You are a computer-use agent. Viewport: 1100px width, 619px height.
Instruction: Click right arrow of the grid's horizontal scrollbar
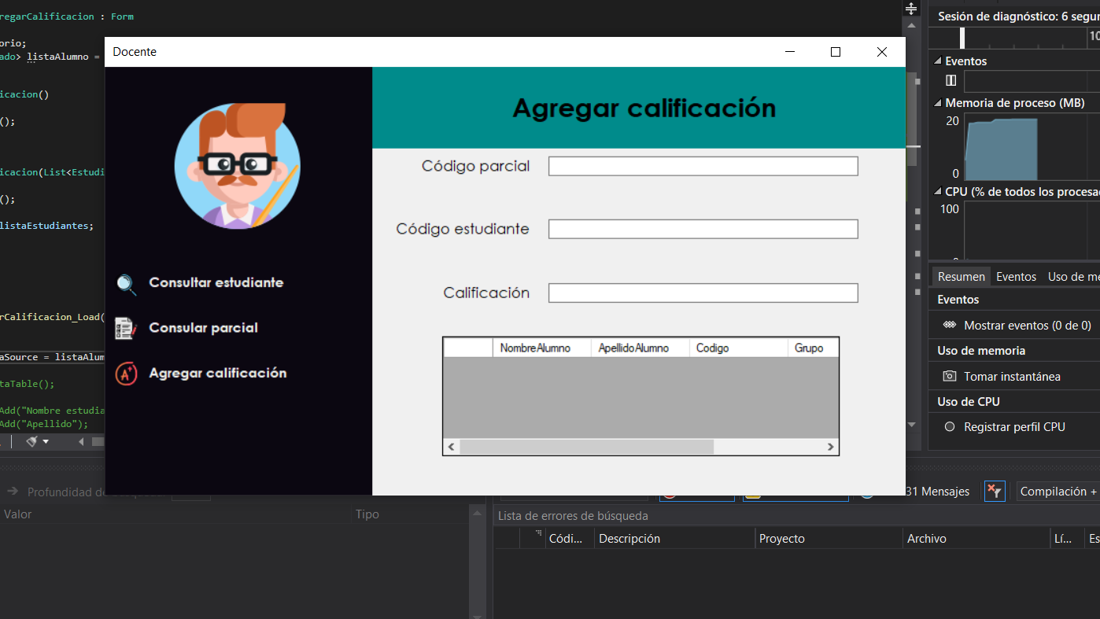(x=830, y=447)
